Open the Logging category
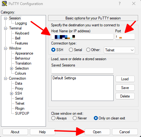 coord(21,23)
